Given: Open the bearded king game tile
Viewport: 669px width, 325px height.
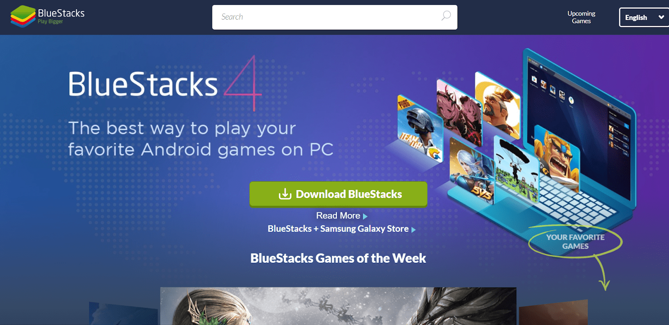Looking at the screenshot, I should pos(498,105).
